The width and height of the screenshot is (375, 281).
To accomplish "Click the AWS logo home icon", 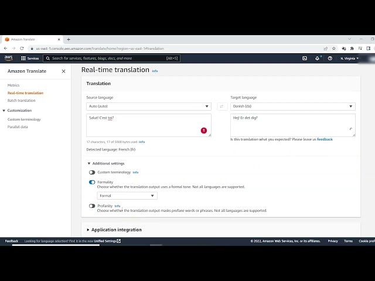I will click(x=8, y=58).
